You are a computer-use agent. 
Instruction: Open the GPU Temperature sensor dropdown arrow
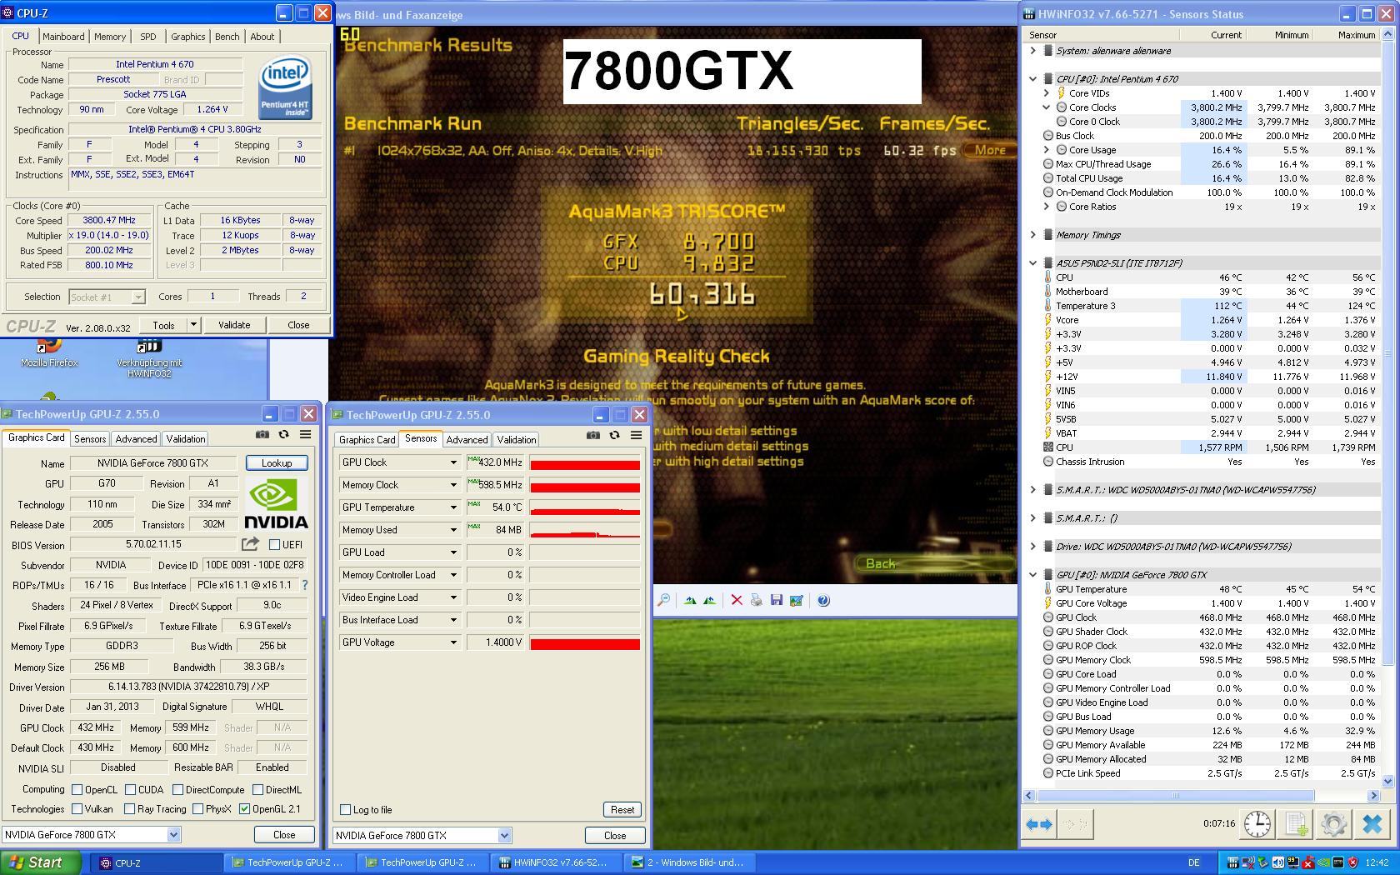pyautogui.click(x=453, y=507)
